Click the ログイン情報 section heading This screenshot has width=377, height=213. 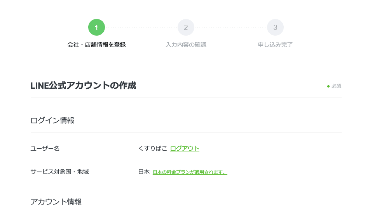pos(52,120)
